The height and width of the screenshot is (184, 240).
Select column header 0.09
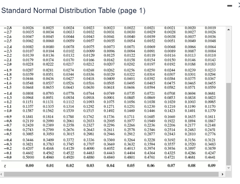point(212,166)
